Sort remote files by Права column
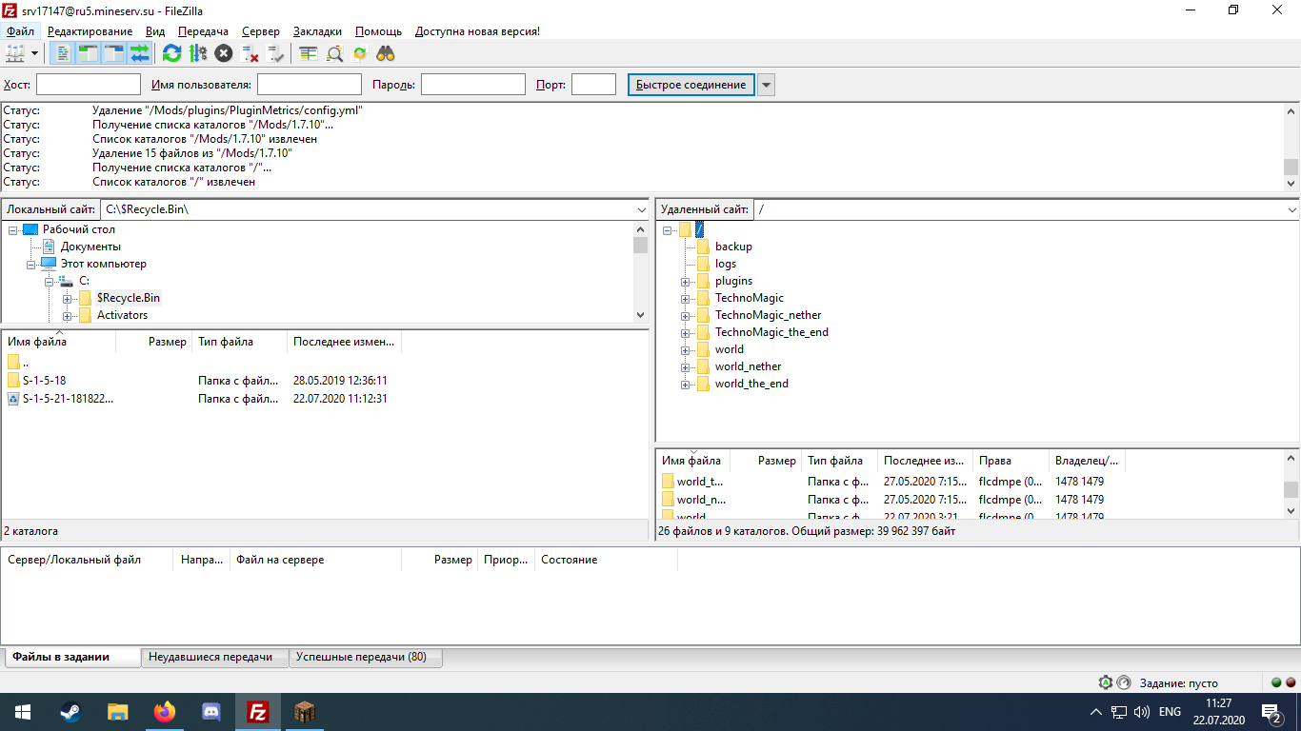This screenshot has width=1301, height=731. point(1011,461)
